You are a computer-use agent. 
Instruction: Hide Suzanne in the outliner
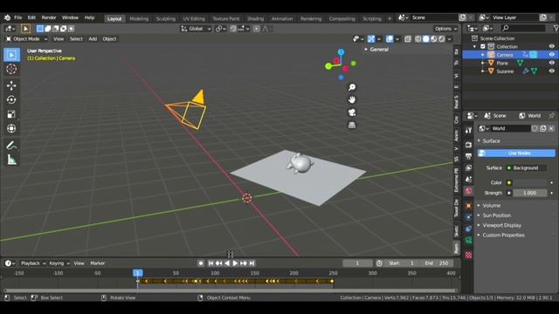coord(551,72)
